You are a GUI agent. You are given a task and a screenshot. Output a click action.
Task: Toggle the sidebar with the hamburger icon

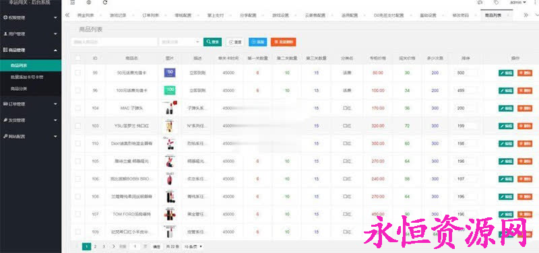pyautogui.click(x=72, y=3)
